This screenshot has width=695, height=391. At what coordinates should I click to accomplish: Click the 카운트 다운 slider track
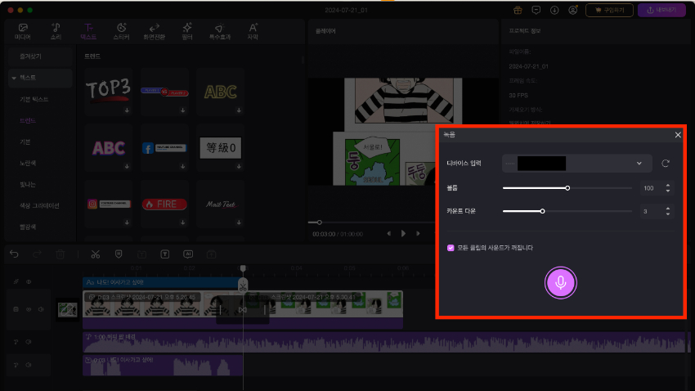[x=589, y=211]
